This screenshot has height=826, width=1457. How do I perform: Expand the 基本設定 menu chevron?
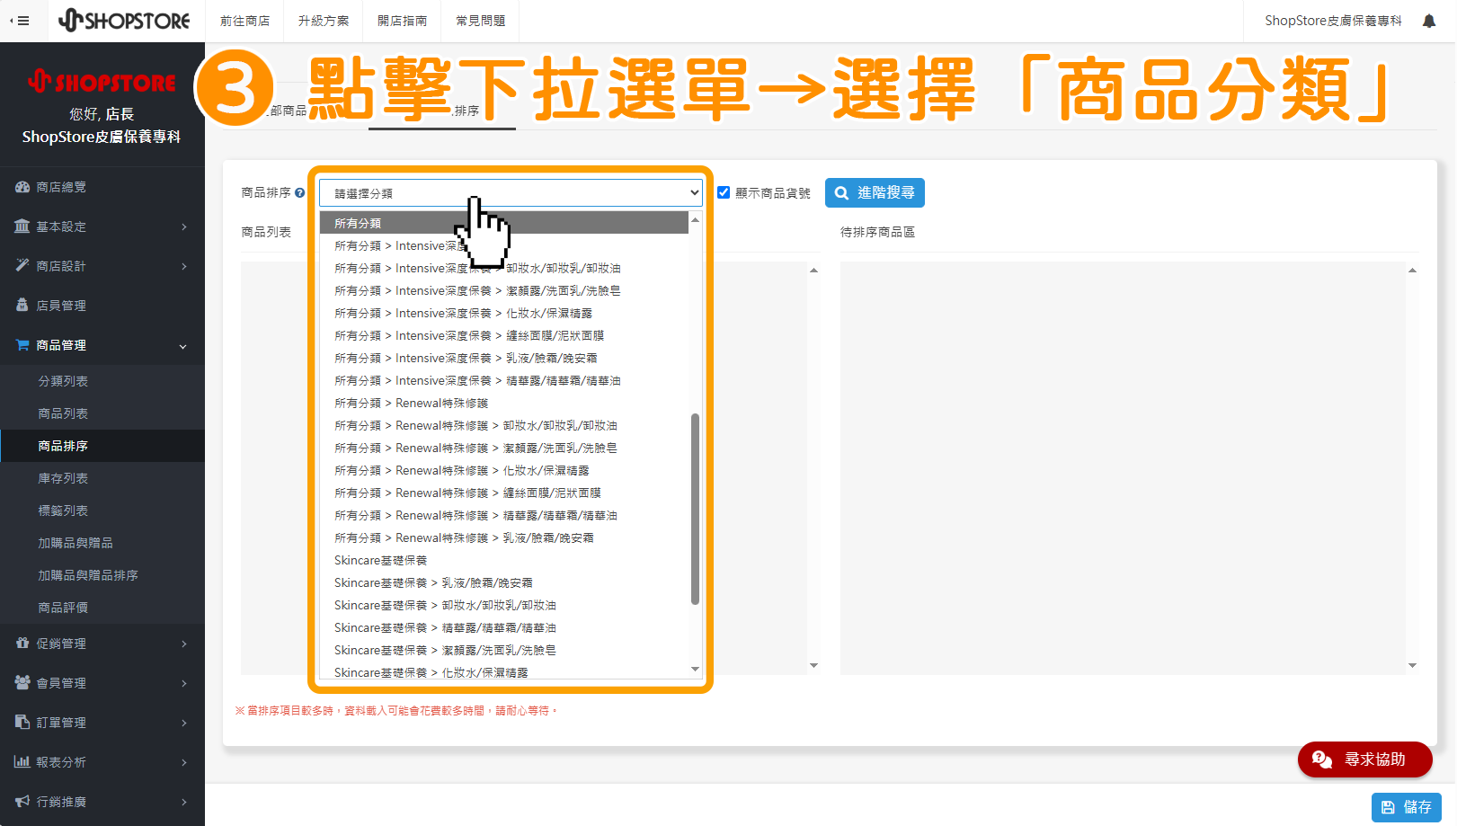[x=184, y=226]
